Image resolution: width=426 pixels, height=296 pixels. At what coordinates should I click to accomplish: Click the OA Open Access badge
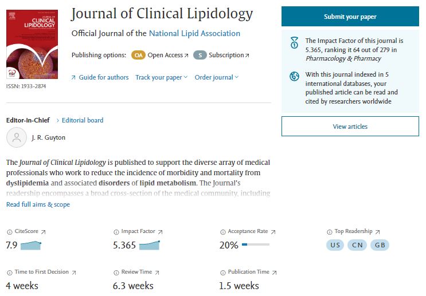[x=138, y=55]
